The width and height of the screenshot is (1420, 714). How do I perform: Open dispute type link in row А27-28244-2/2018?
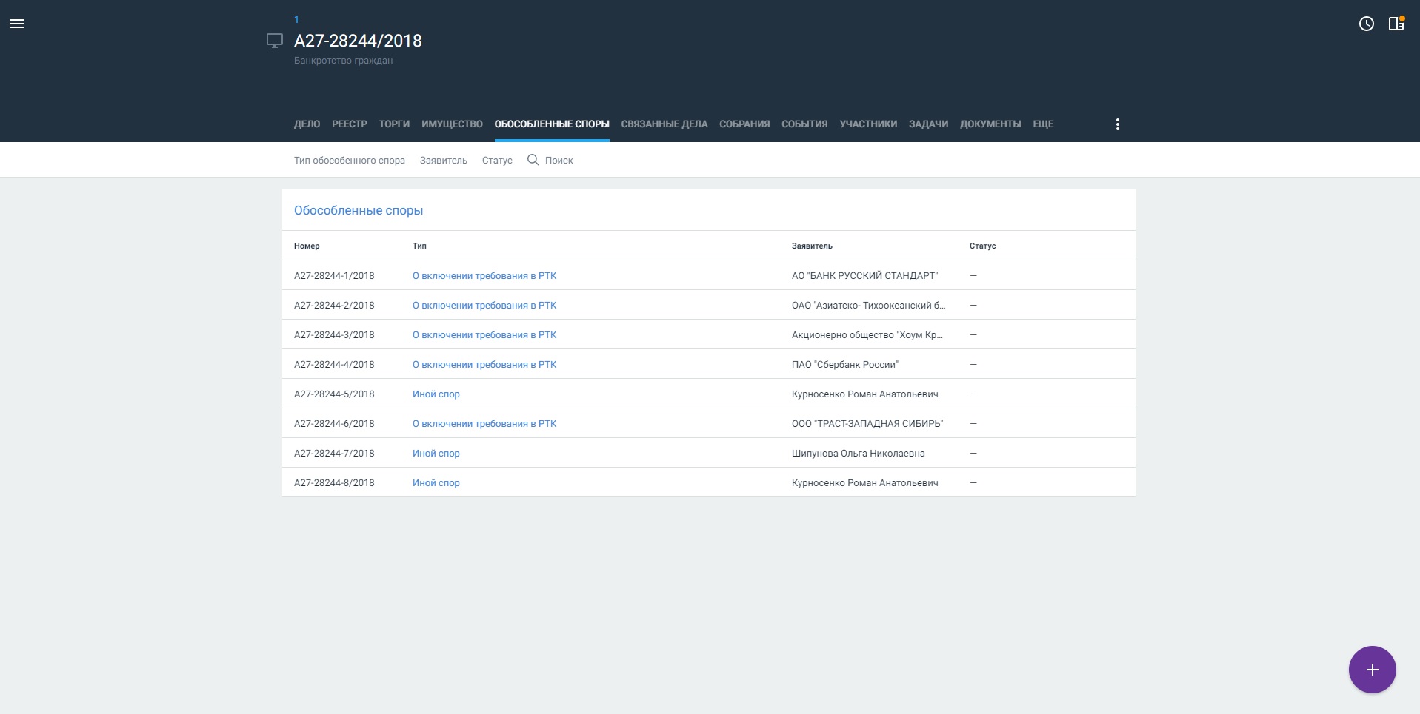pyautogui.click(x=484, y=305)
